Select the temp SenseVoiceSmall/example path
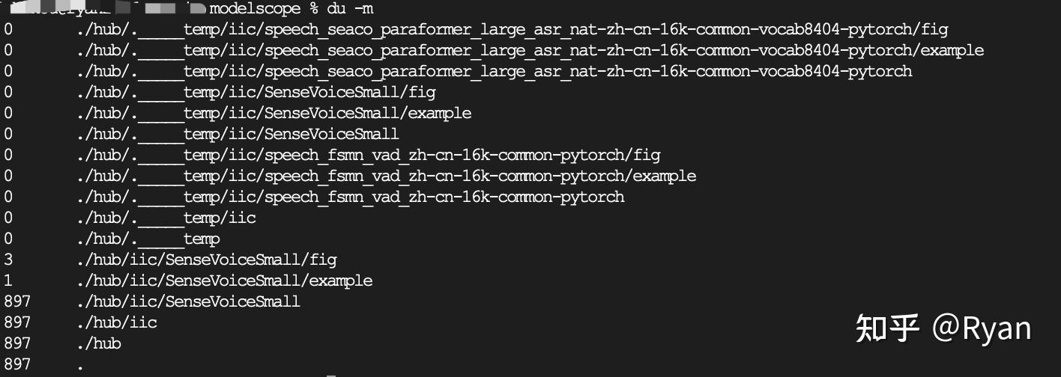This screenshot has width=1061, height=377. click(273, 114)
